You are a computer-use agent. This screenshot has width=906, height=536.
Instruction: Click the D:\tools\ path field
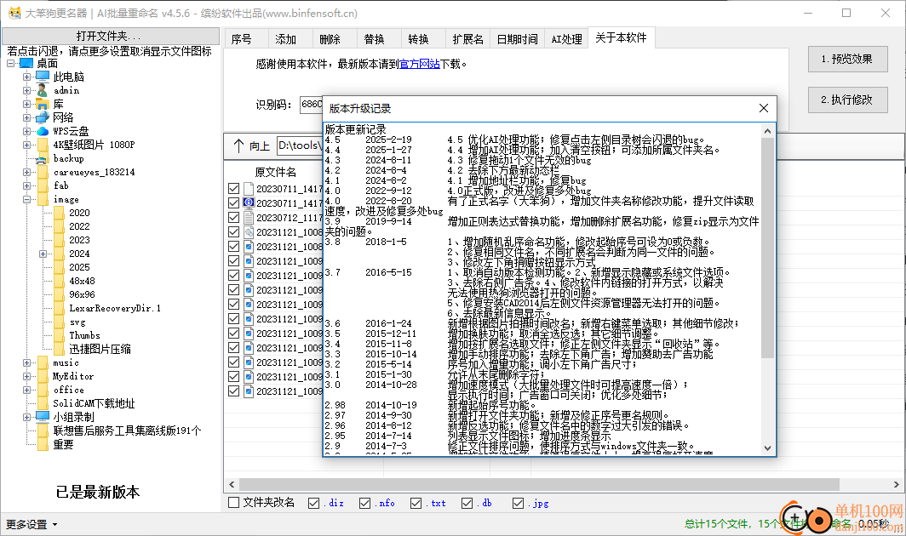tap(300, 145)
